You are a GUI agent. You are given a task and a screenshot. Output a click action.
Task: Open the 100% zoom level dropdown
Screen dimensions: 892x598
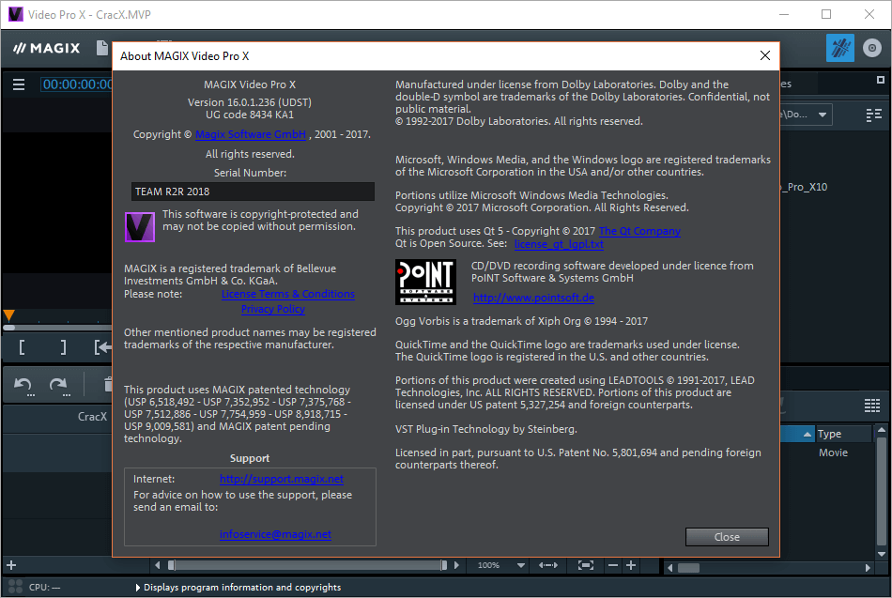click(520, 565)
